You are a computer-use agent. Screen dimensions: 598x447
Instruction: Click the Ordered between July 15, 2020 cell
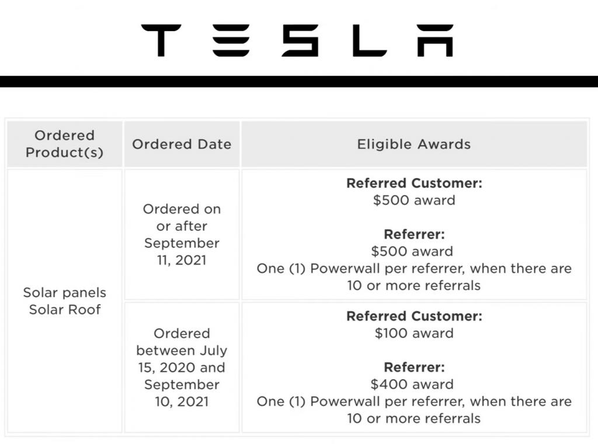pos(182,367)
